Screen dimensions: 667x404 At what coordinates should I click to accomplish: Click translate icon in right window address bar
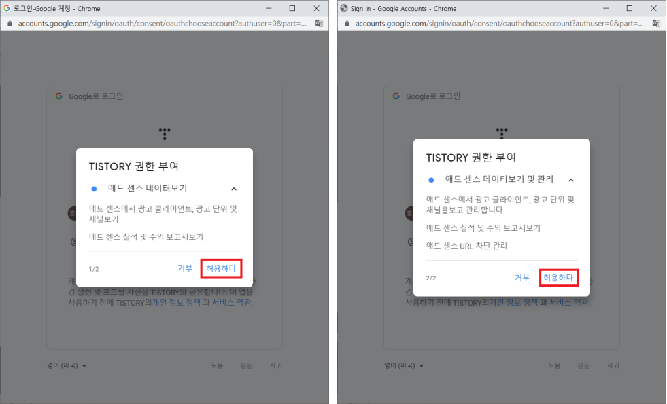pos(656,23)
